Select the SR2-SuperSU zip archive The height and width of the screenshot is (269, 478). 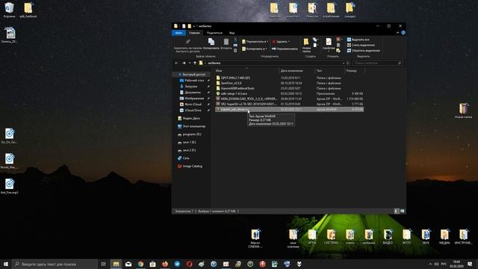coord(289,104)
